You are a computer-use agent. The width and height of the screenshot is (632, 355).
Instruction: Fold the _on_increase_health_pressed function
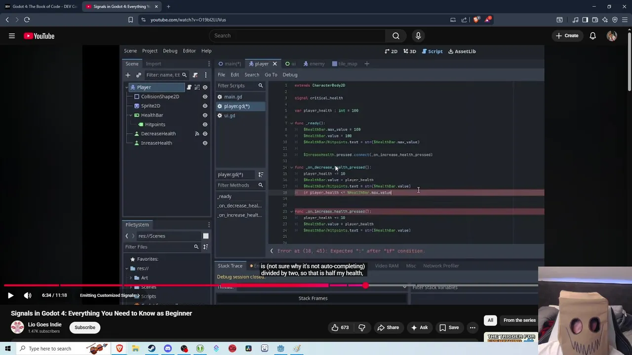coord(291,212)
